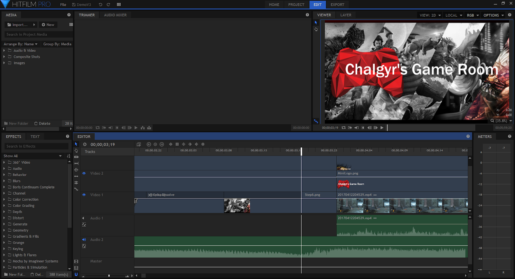Click in the Search in Project Media field

[x=39, y=34]
